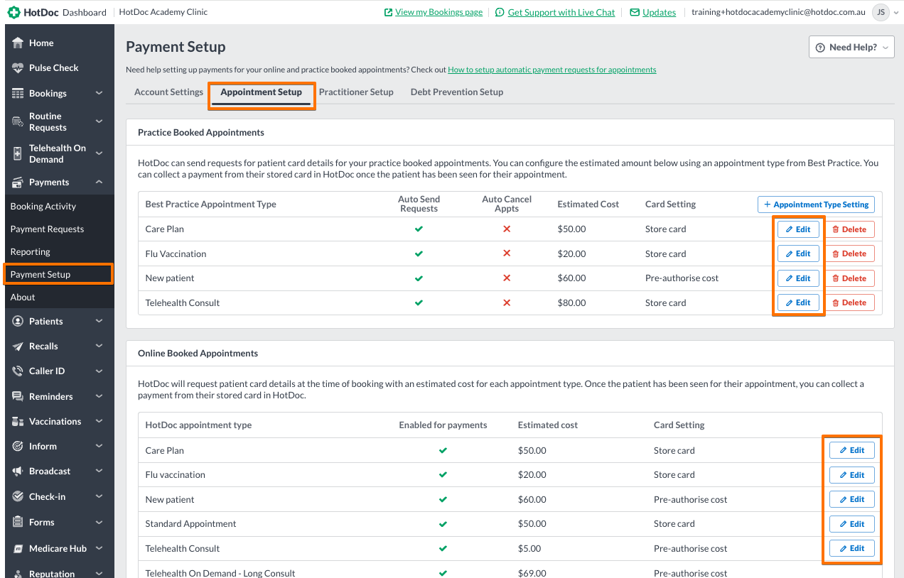
Task: Click the external link icon beside View my Bookings page
Action: [x=388, y=12]
